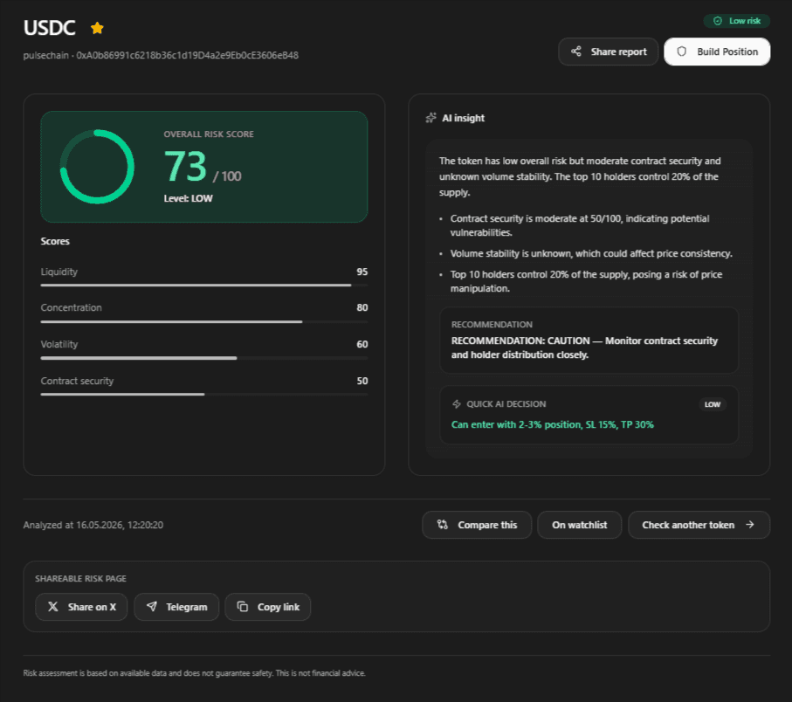The image size is (792, 702).
Task: Click the QUICK AI DECISION label
Action: click(506, 404)
